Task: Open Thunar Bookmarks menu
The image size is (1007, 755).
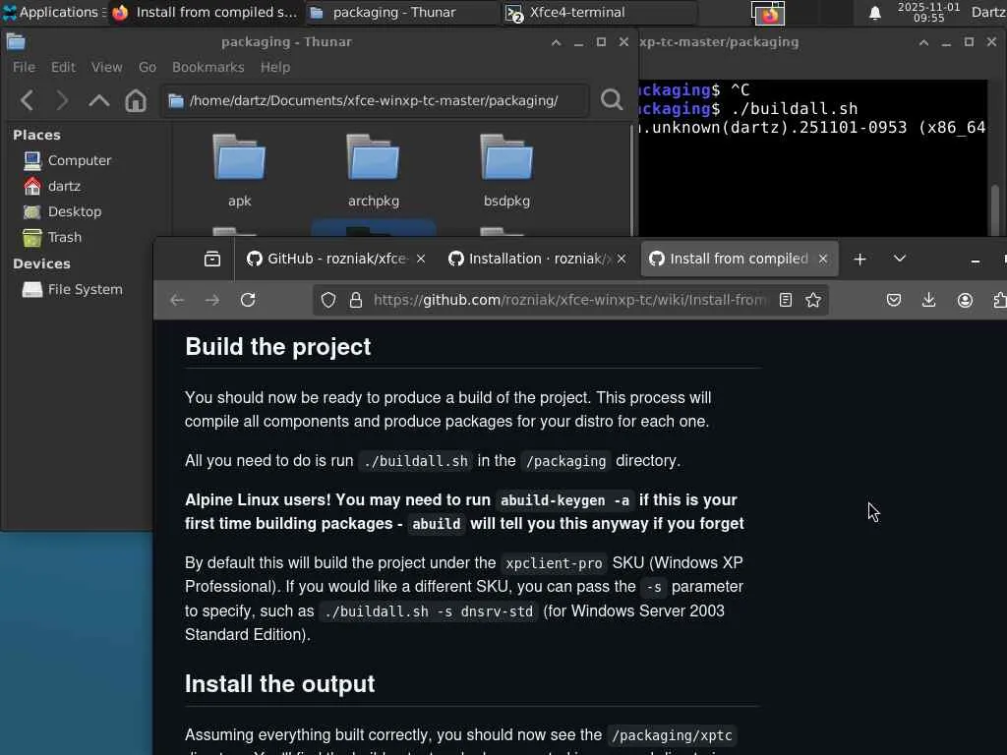Action: pos(208,68)
